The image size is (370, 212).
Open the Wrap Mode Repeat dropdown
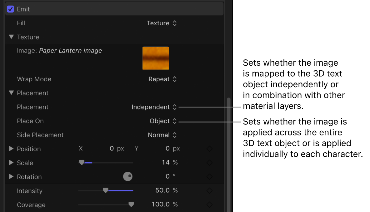pyautogui.click(x=162, y=79)
